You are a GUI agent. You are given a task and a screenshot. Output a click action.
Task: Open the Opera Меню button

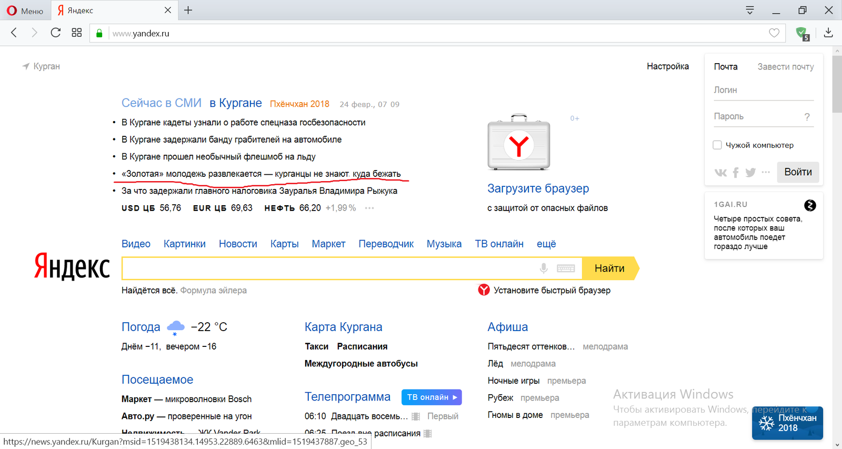[25, 11]
